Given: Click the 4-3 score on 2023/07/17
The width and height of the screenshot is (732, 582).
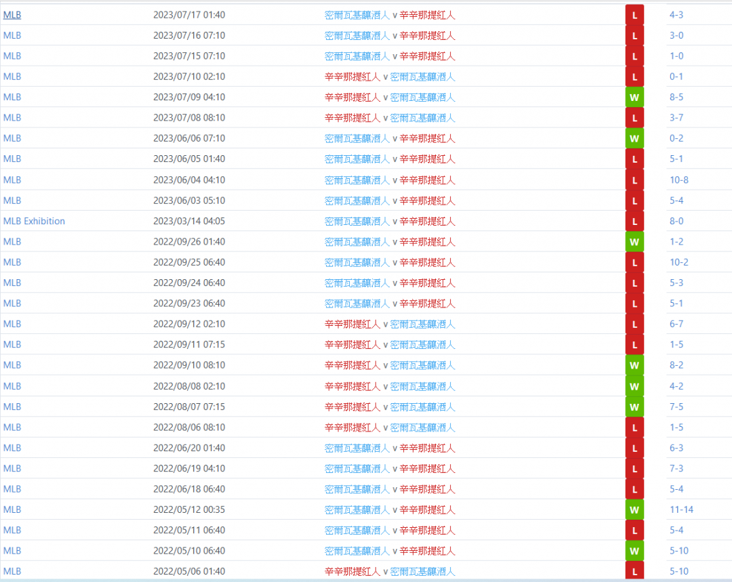Looking at the screenshot, I should 676,15.
